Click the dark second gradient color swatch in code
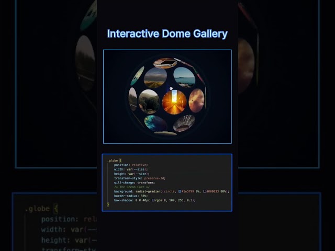 click(205, 191)
